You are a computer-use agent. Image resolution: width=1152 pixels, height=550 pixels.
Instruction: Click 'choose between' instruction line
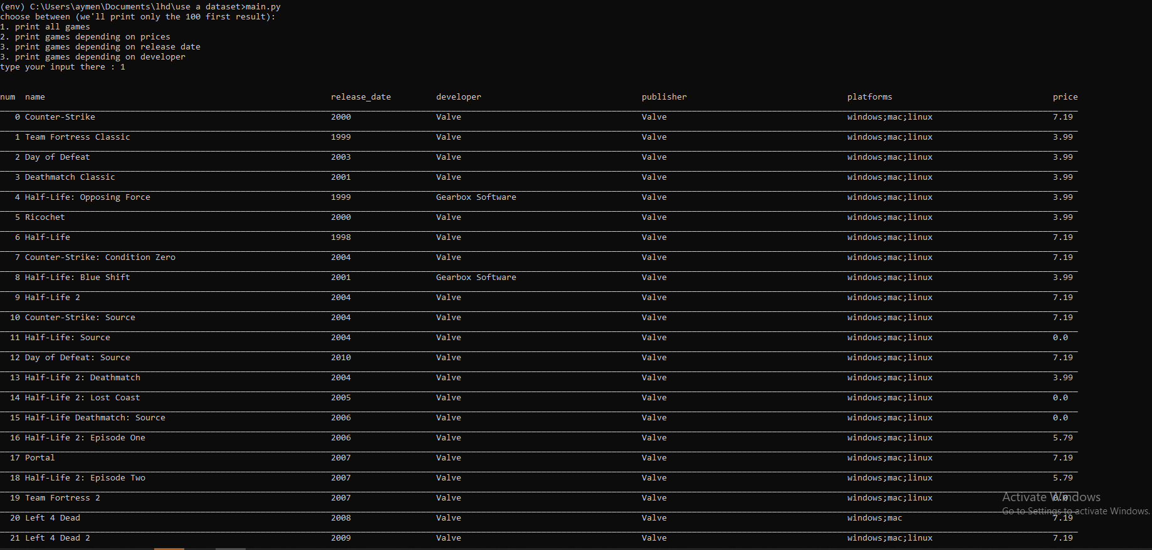coord(138,17)
